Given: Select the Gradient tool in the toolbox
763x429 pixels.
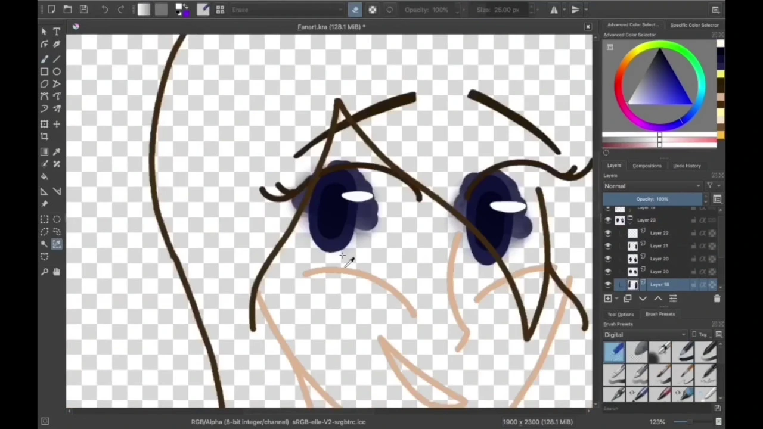Looking at the screenshot, I should point(44,151).
